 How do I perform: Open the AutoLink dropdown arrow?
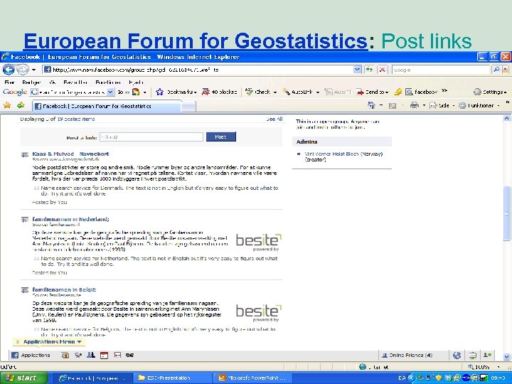coord(318,92)
